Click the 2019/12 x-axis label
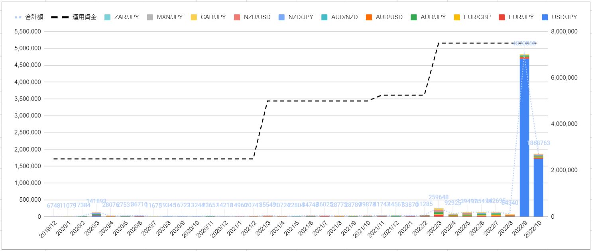The width and height of the screenshot is (592, 251). click(x=48, y=230)
